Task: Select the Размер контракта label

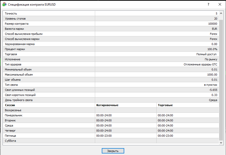Action: pos(17,24)
